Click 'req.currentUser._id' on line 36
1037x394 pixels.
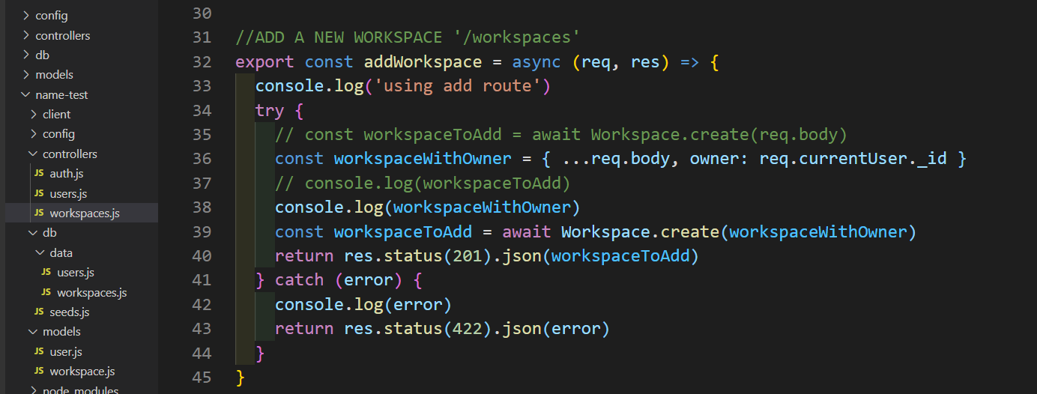pyautogui.click(x=853, y=159)
